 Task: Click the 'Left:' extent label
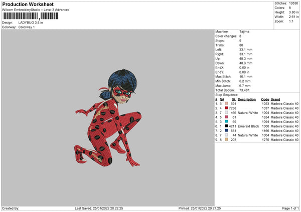coord(218,49)
